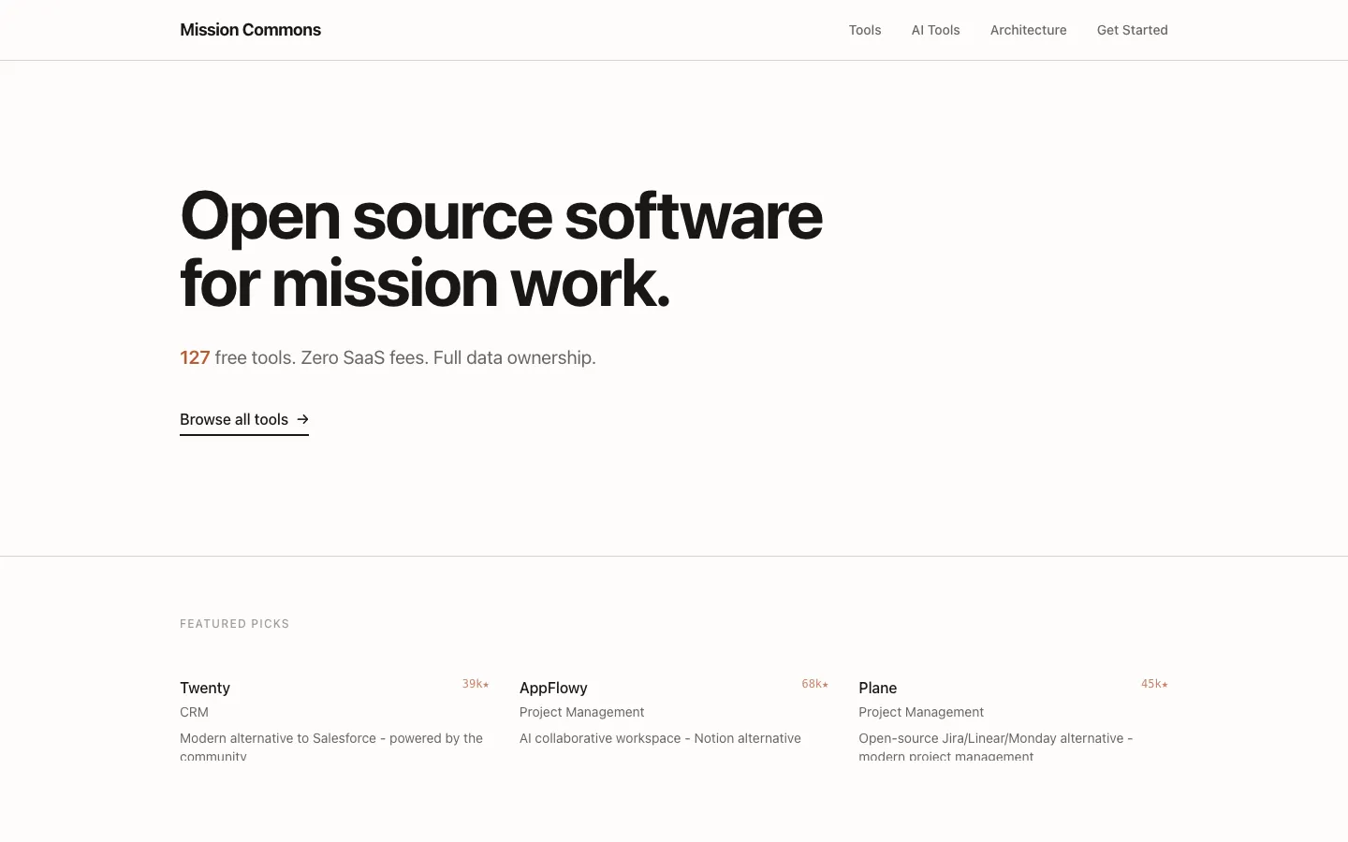This screenshot has width=1348, height=842.
Task: Open the Plane featured tool card
Action: [x=877, y=688]
